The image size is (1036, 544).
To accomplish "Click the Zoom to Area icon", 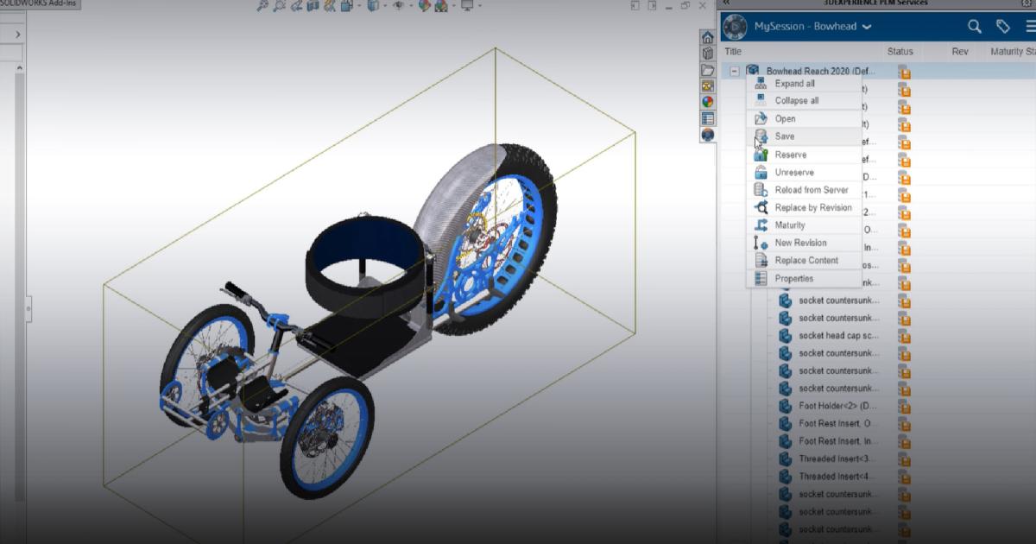I will click(279, 5).
